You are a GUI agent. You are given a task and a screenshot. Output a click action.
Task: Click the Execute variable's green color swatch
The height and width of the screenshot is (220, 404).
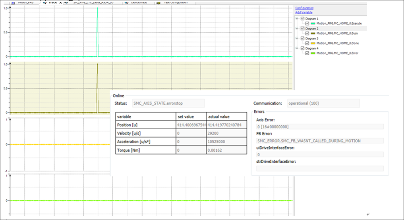[x=313, y=23]
